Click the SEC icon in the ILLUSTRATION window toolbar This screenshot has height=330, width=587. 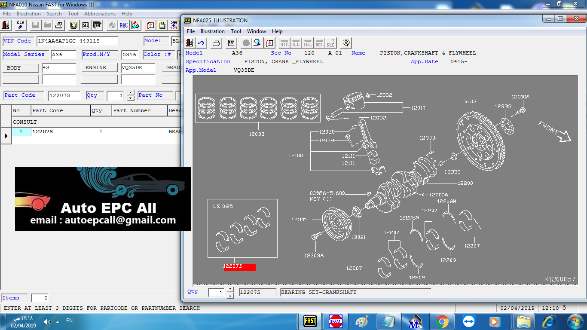pos(231,43)
